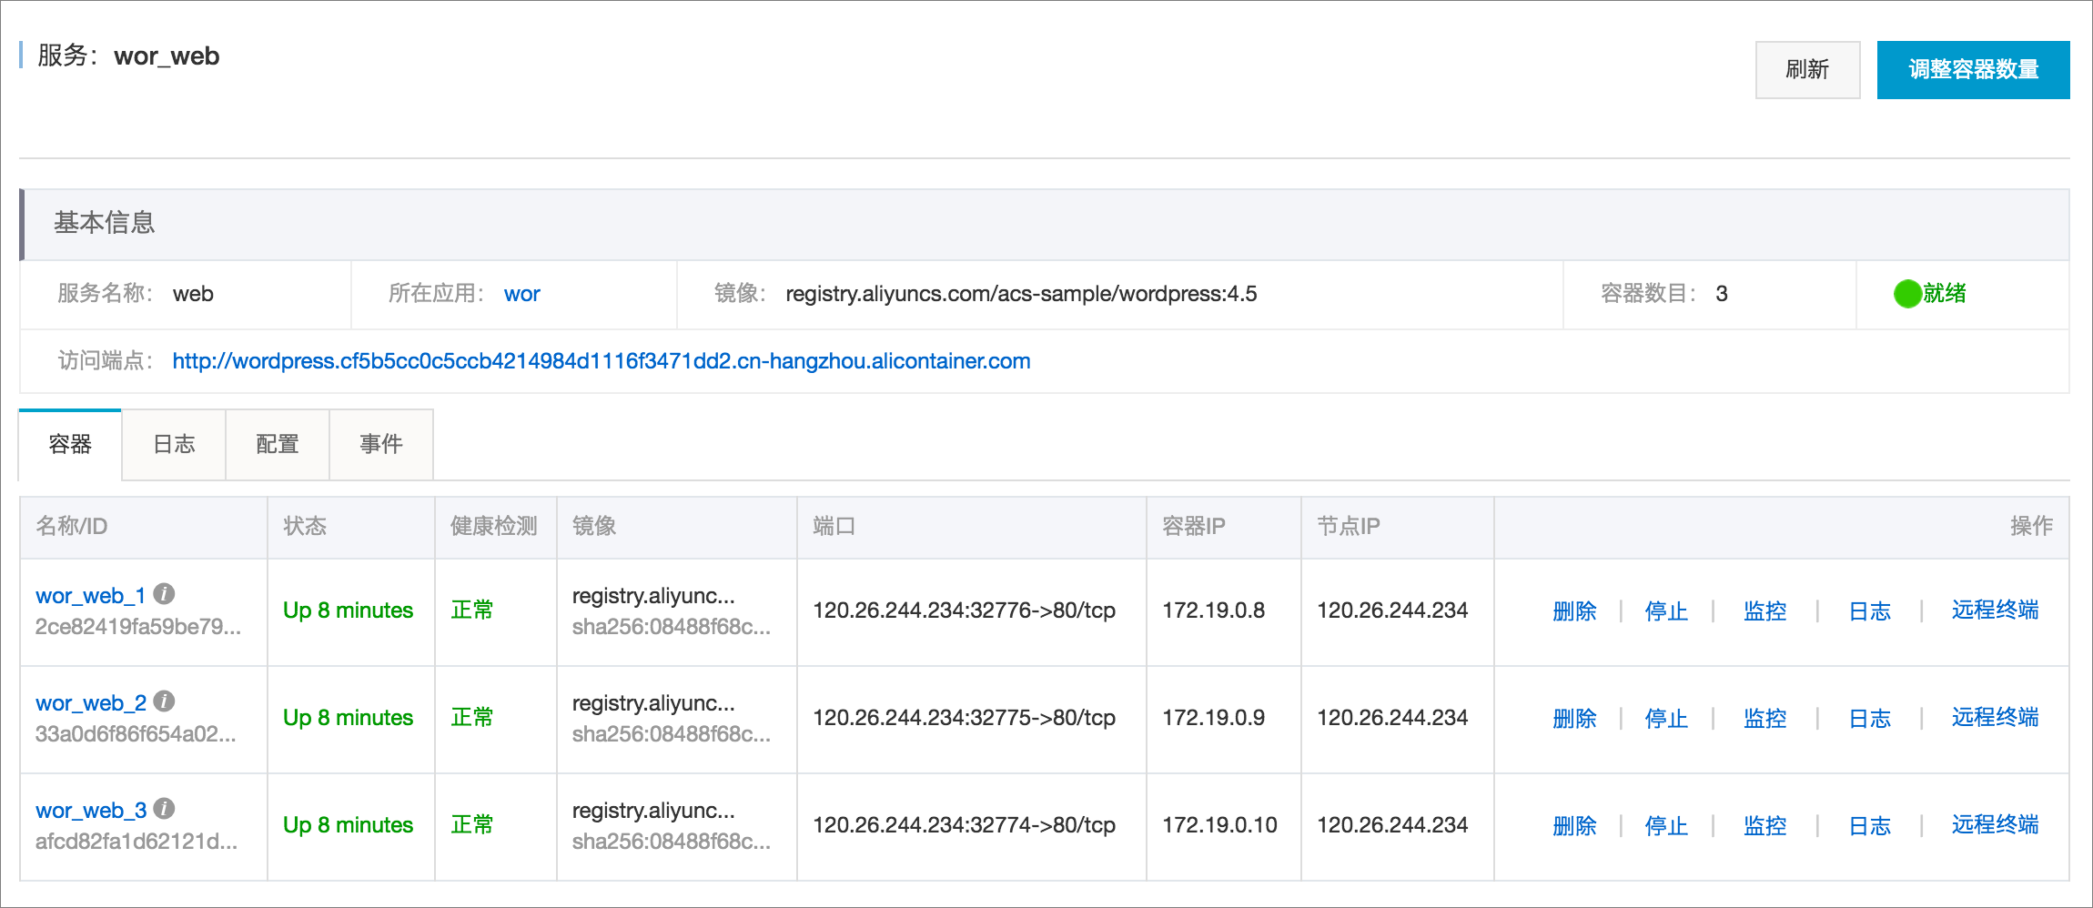Click the info icon beside wor_web_3

tap(164, 809)
